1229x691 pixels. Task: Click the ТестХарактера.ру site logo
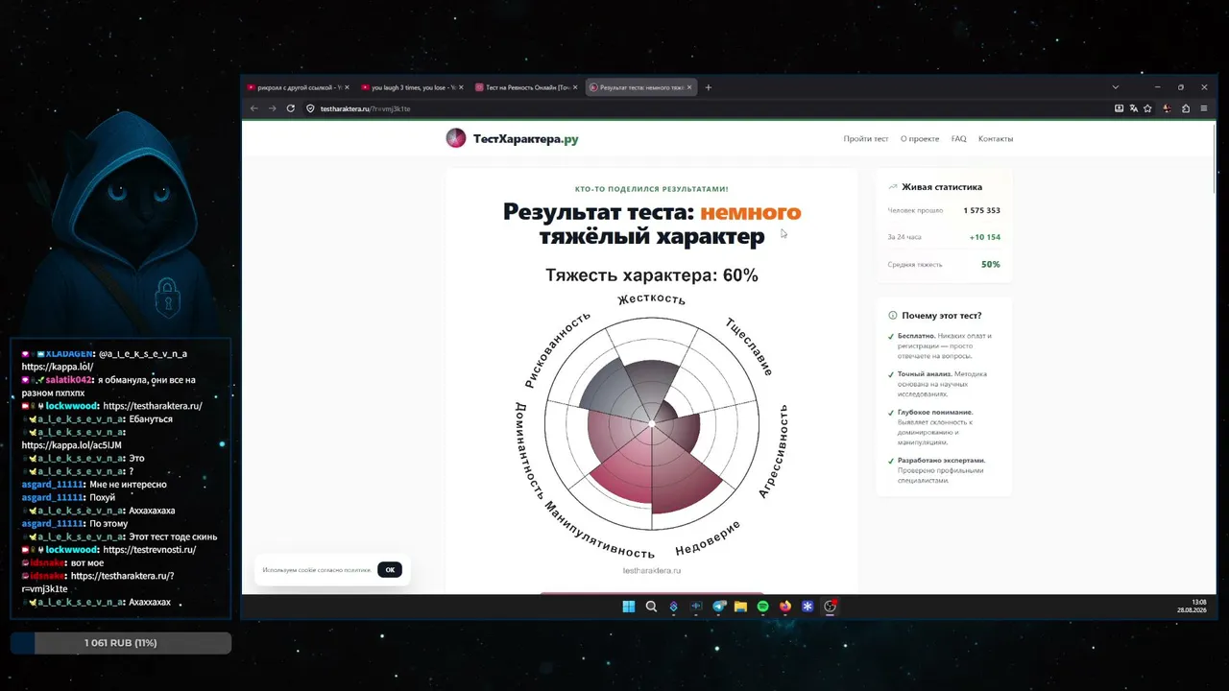(512, 138)
